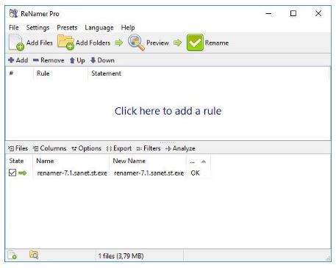Close the ReNamer Pro window
The width and height of the screenshot is (336, 268).
[318, 13]
